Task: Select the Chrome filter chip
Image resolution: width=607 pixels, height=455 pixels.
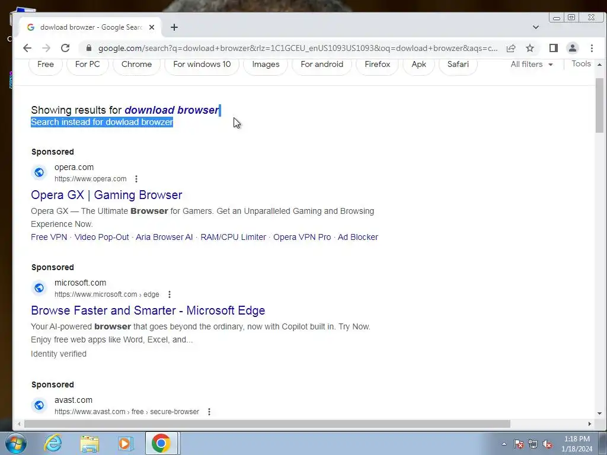Action: [136, 65]
